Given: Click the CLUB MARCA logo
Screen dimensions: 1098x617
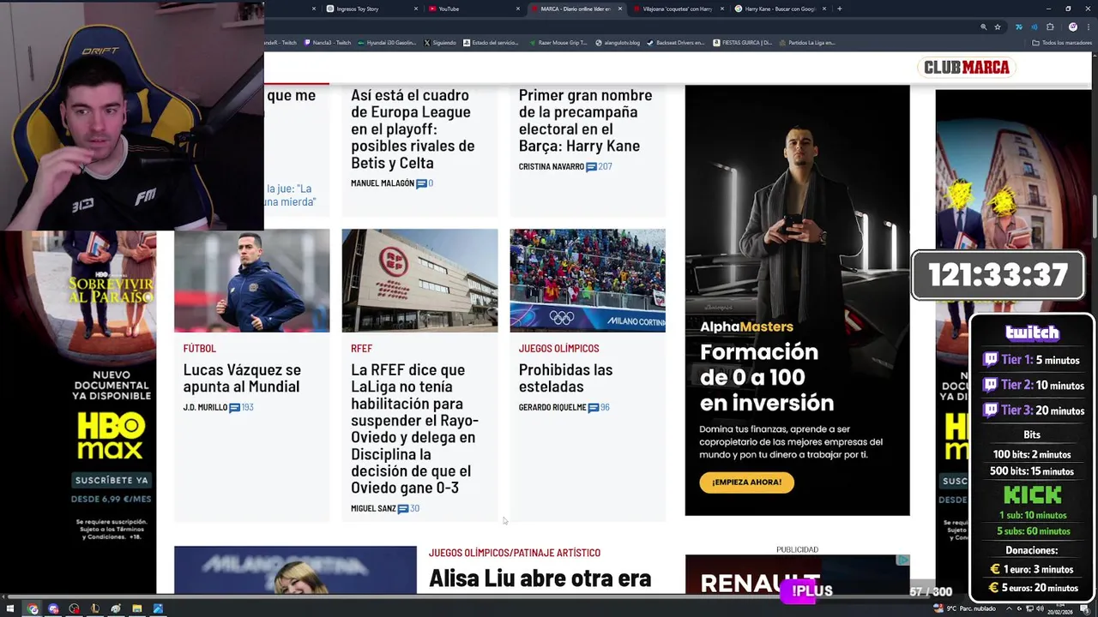Looking at the screenshot, I should (966, 68).
